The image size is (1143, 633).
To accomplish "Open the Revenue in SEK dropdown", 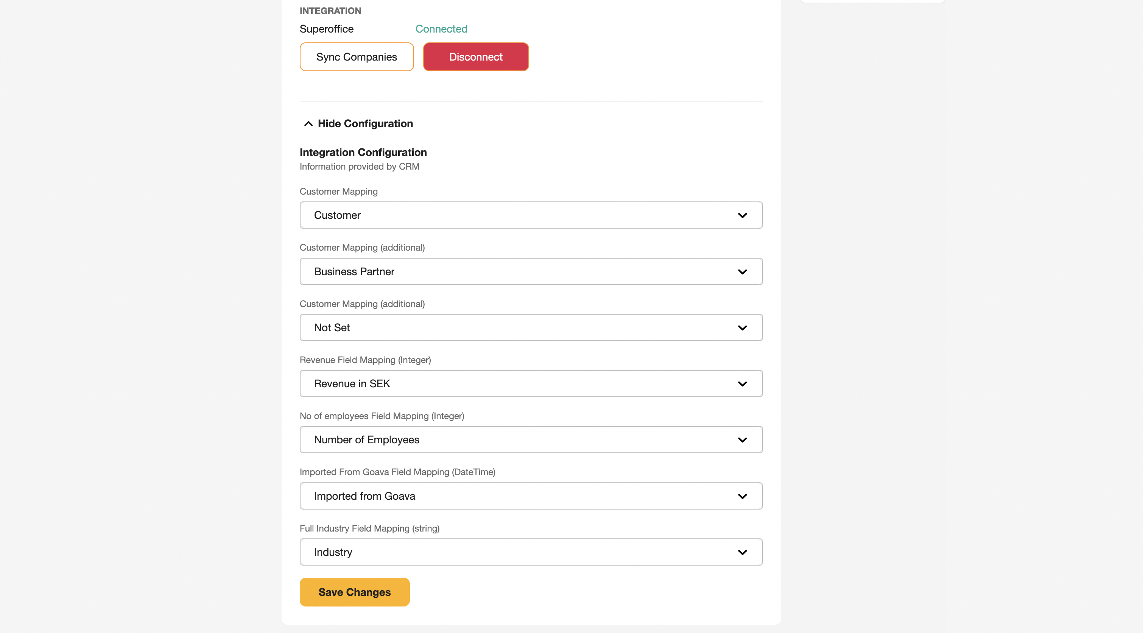I will (x=531, y=384).
